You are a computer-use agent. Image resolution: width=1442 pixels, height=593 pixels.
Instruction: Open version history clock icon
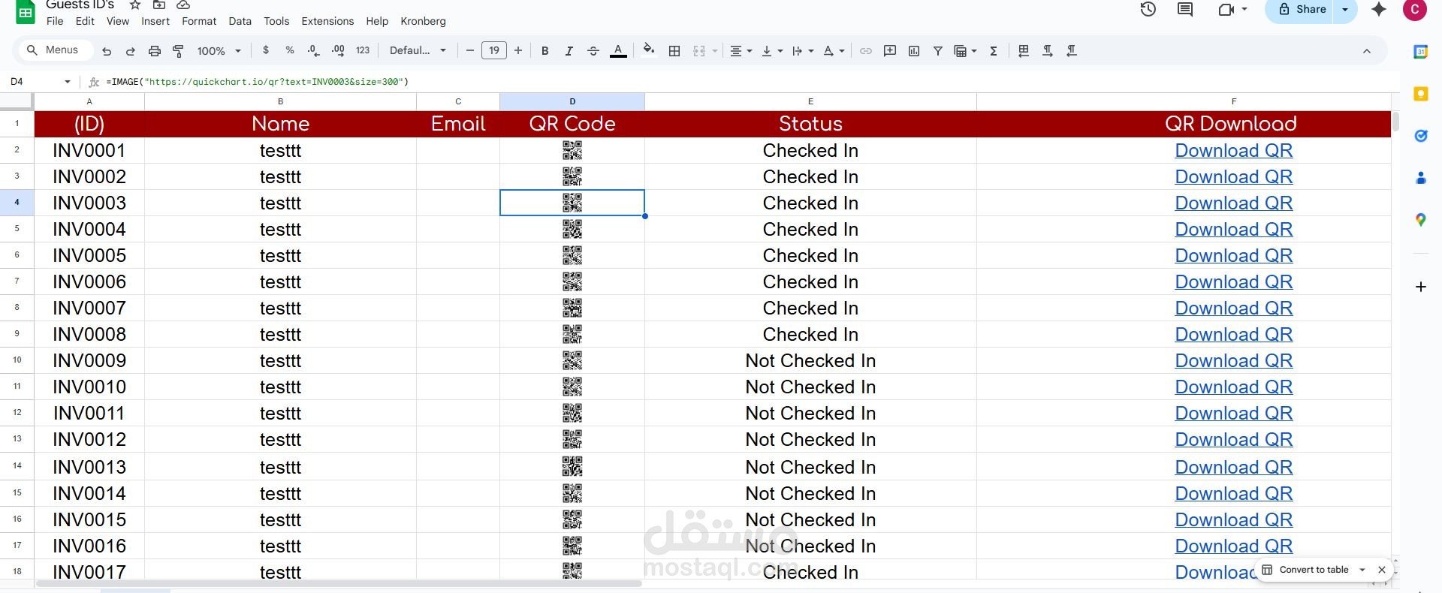[x=1148, y=9]
